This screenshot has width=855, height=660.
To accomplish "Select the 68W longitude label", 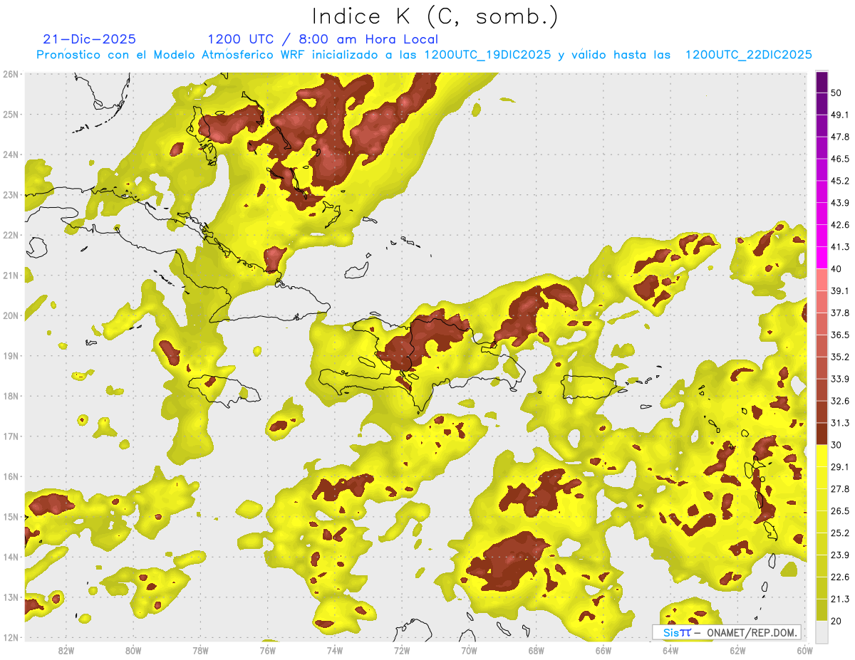I will [x=536, y=650].
